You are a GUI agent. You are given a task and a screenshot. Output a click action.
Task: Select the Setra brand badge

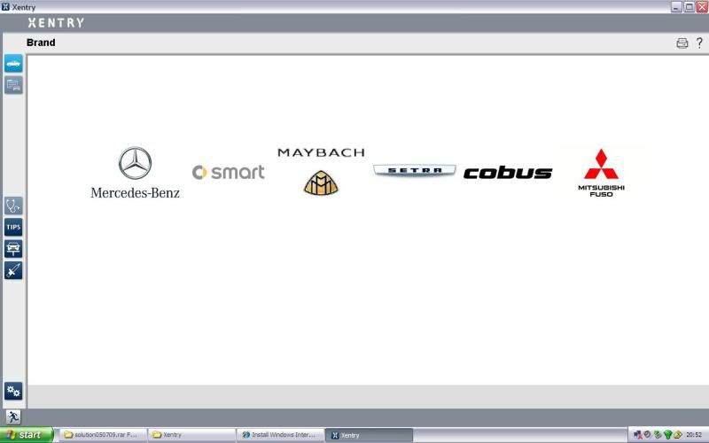(x=414, y=170)
